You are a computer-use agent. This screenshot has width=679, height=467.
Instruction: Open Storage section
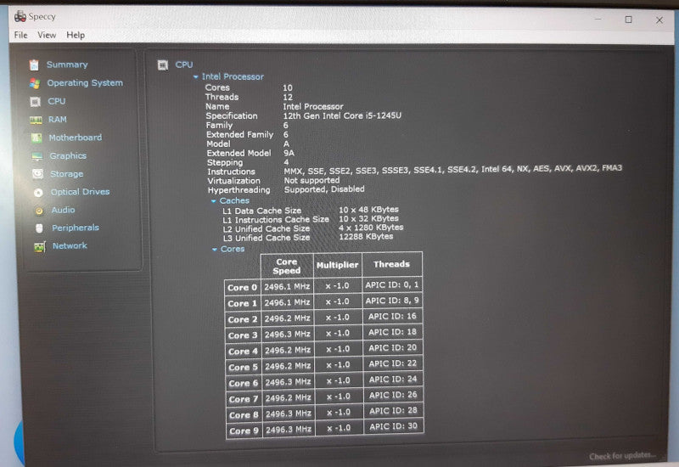67,174
